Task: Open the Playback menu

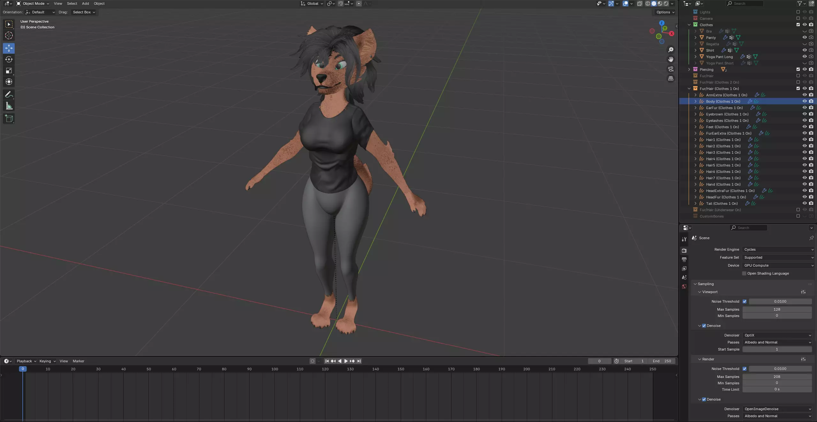Action: click(26, 361)
